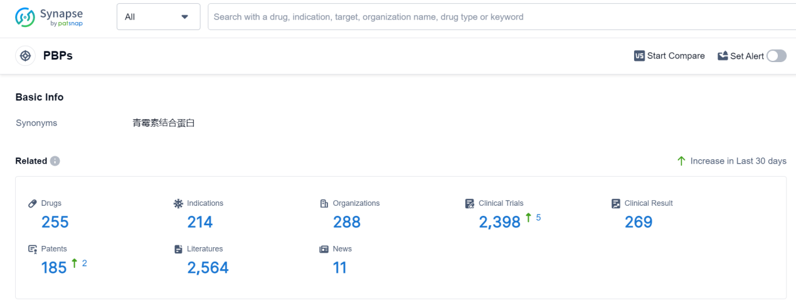
Task: Click the Organizations building icon
Action: pos(324,204)
